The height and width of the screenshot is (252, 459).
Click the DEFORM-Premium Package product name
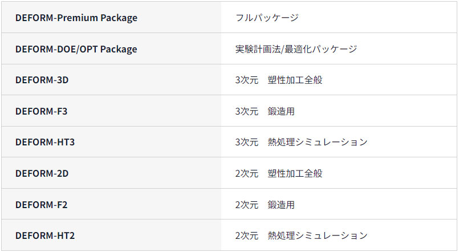[x=76, y=18]
